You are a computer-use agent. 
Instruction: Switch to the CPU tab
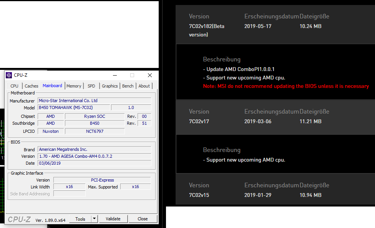(x=14, y=86)
